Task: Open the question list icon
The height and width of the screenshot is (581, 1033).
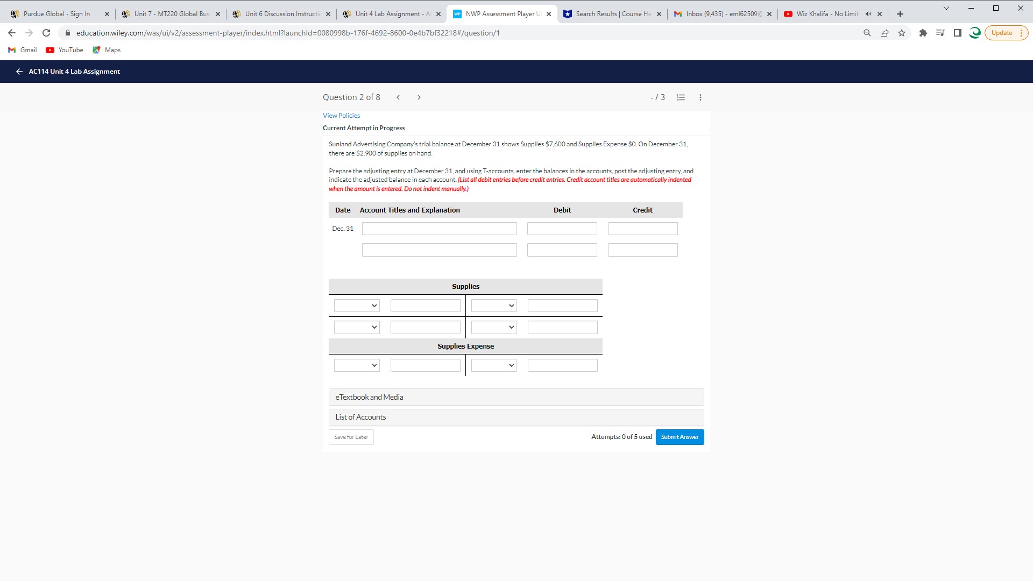Action: [x=681, y=97]
